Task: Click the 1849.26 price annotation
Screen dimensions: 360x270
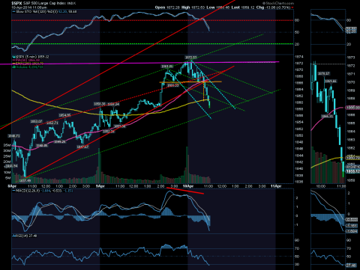Action: [60, 141]
